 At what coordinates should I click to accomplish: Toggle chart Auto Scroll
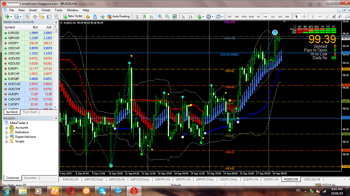tap(183, 17)
